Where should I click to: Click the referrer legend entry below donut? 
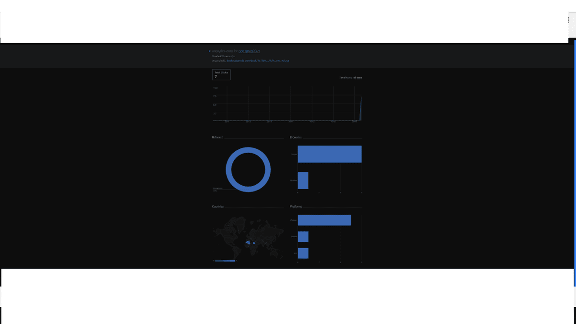(x=217, y=189)
